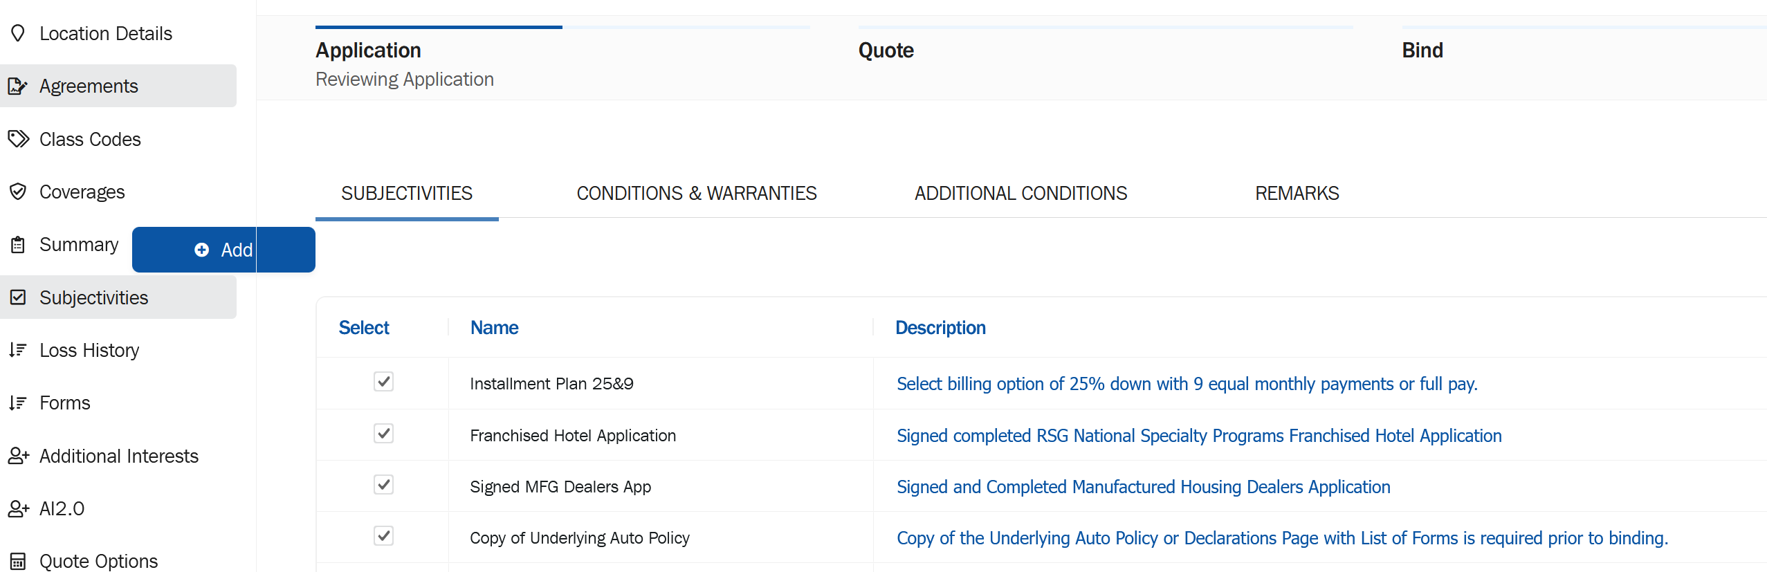Click the Franchised Hotel Application name cell

(573, 436)
